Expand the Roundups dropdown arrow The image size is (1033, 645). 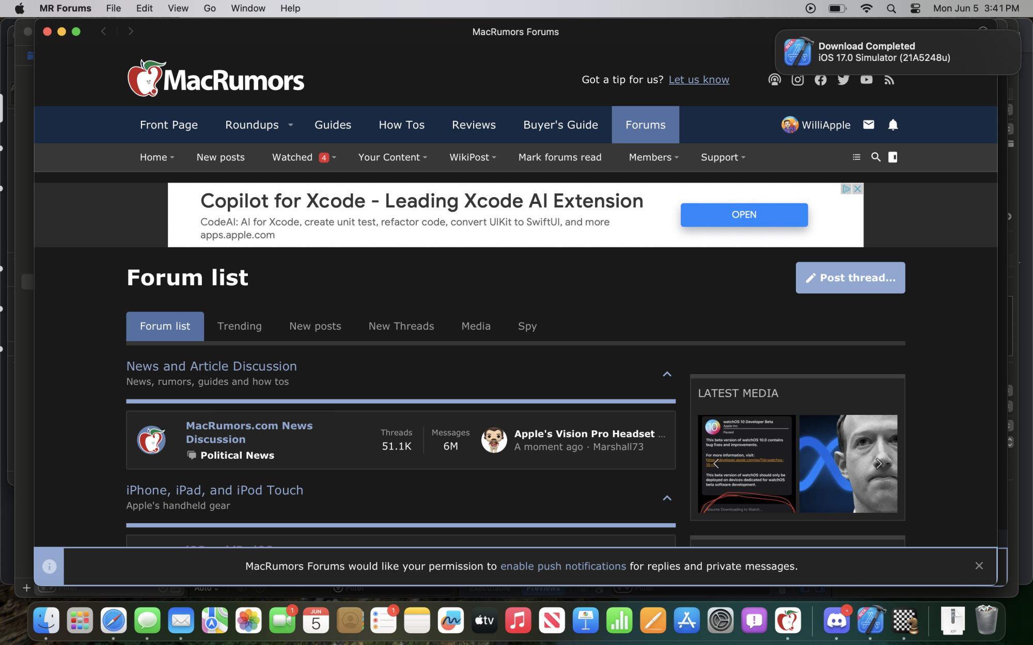(x=291, y=125)
